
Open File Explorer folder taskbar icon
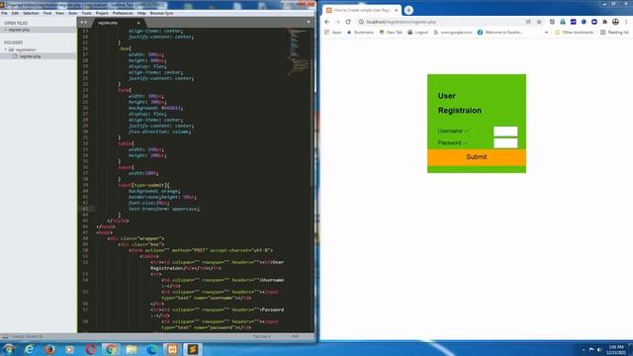pos(132,349)
